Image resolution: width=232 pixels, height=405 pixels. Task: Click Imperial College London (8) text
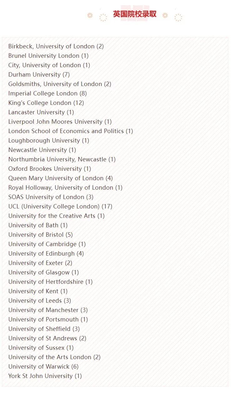point(48,94)
